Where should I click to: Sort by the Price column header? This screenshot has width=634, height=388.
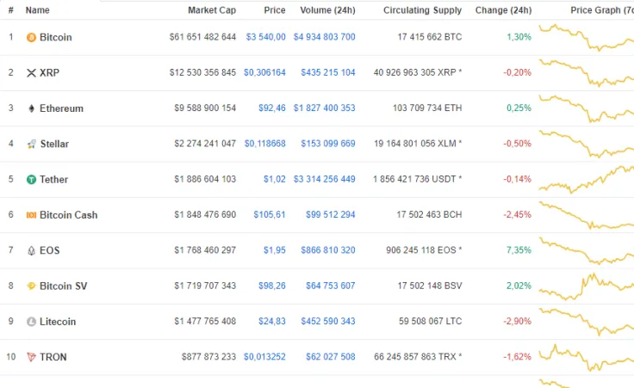tap(275, 10)
